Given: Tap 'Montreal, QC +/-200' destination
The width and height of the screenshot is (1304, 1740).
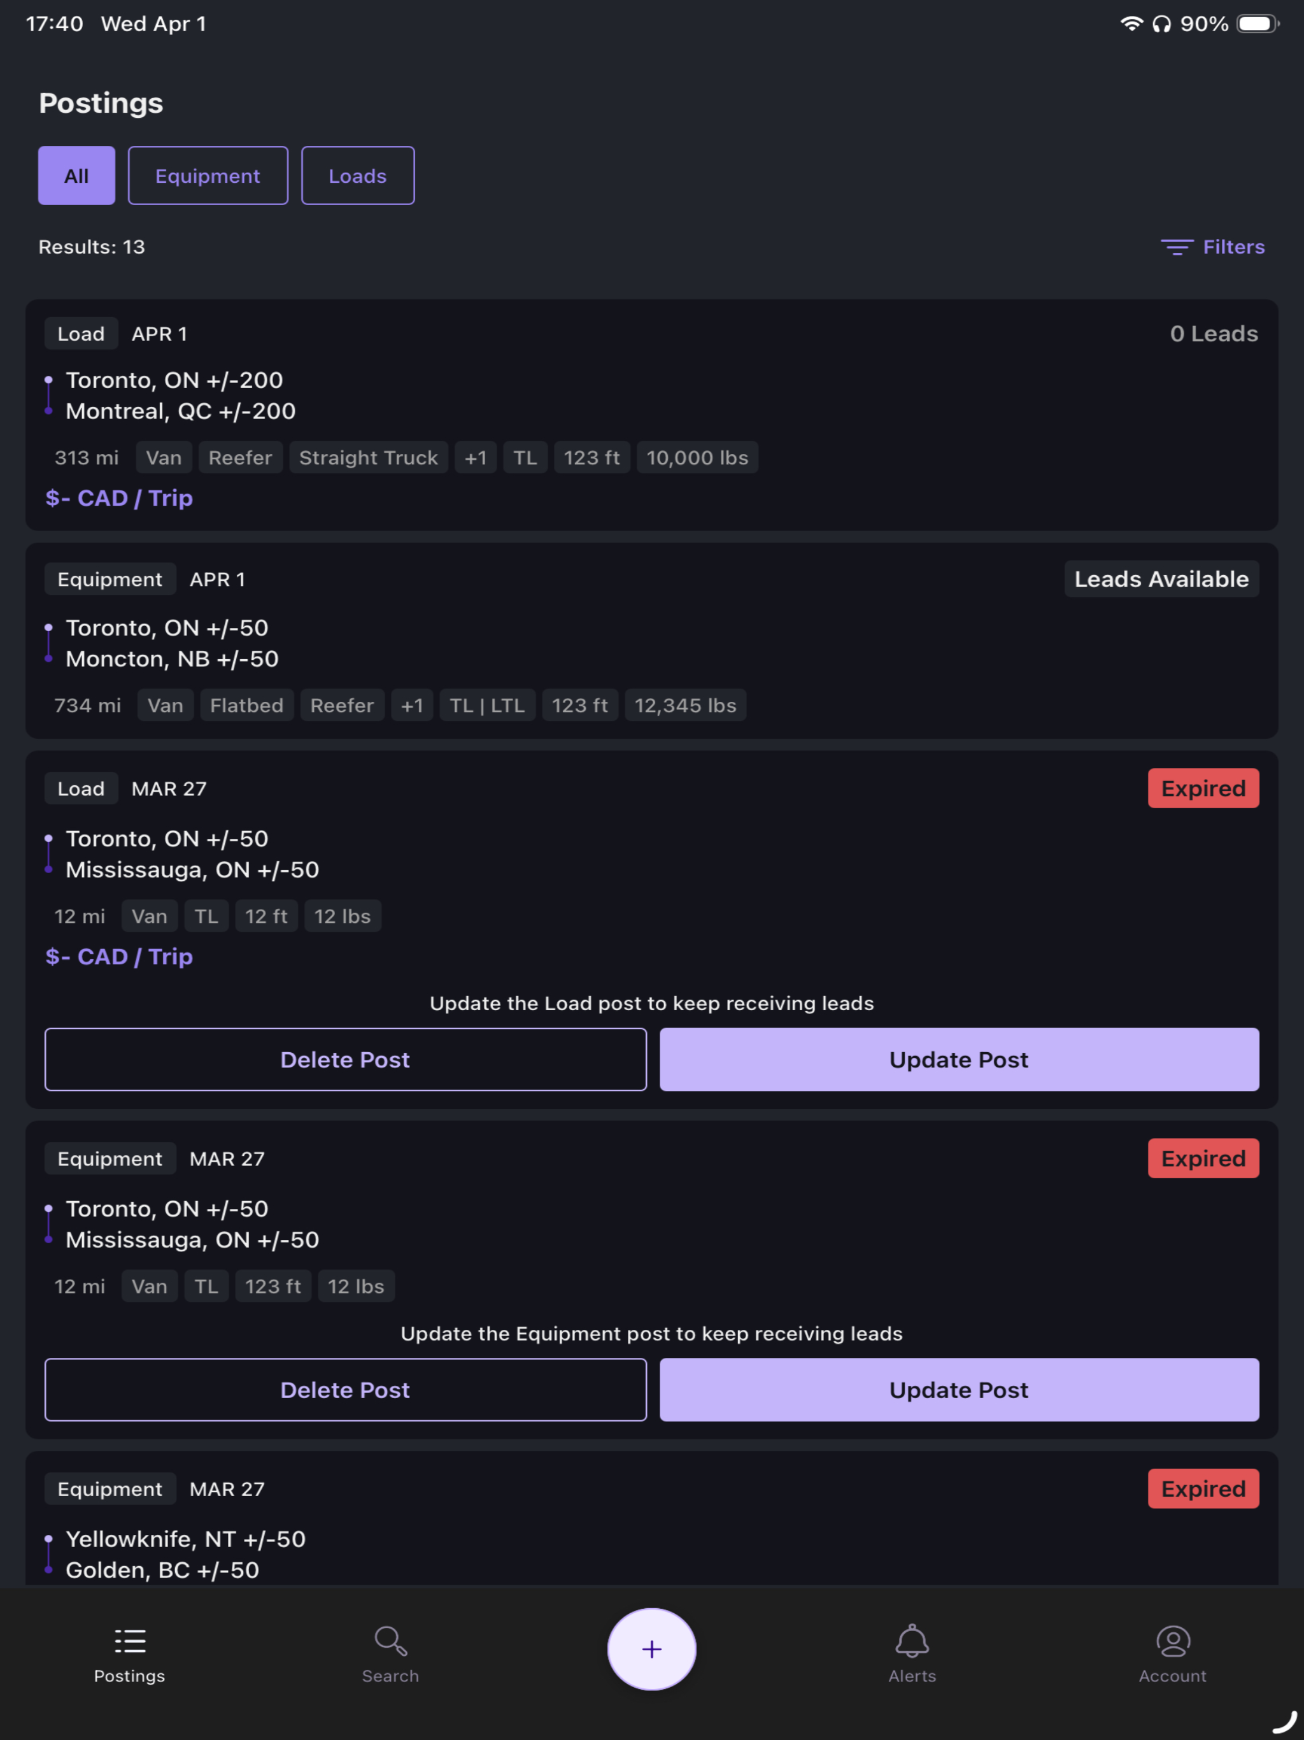Looking at the screenshot, I should point(181,411).
